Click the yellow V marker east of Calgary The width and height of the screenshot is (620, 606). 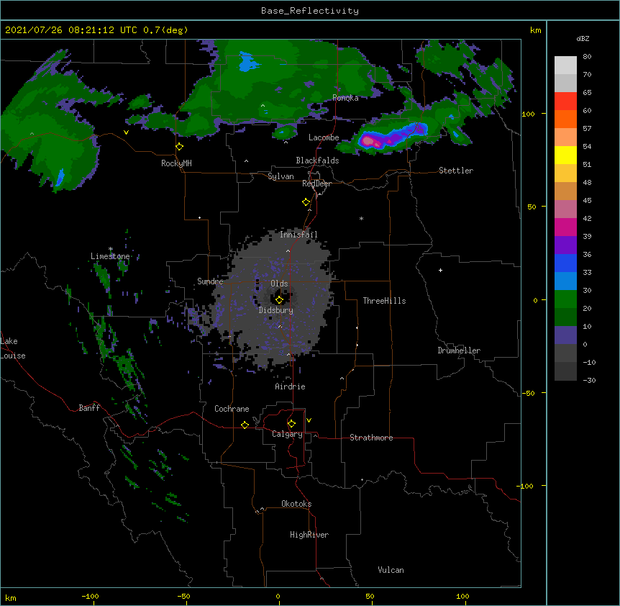(x=309, y=420)
